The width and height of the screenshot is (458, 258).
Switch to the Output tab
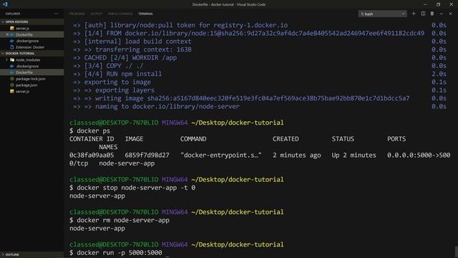97,14
